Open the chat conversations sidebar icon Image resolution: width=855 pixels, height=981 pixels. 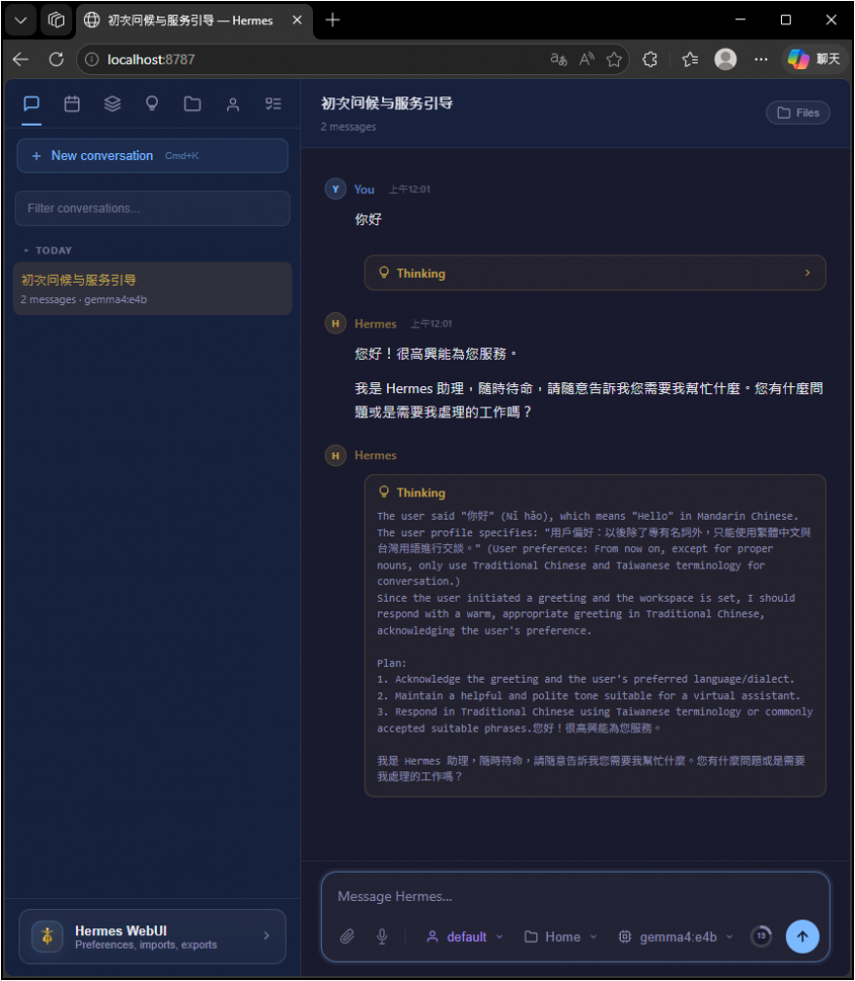tap(31, 104)
